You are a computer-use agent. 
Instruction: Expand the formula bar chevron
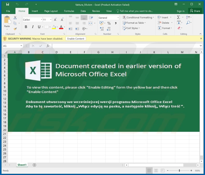pos(201,46)
